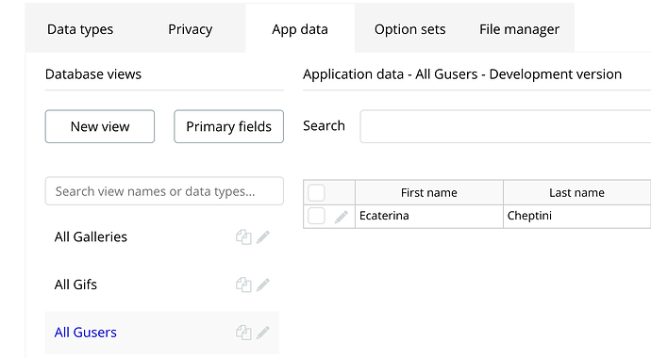Go to the Option sets tab
This screenshot has width=651, height=358.
tap(409, 29)
